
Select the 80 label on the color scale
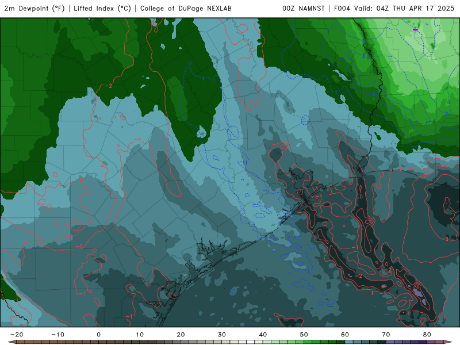427,335
